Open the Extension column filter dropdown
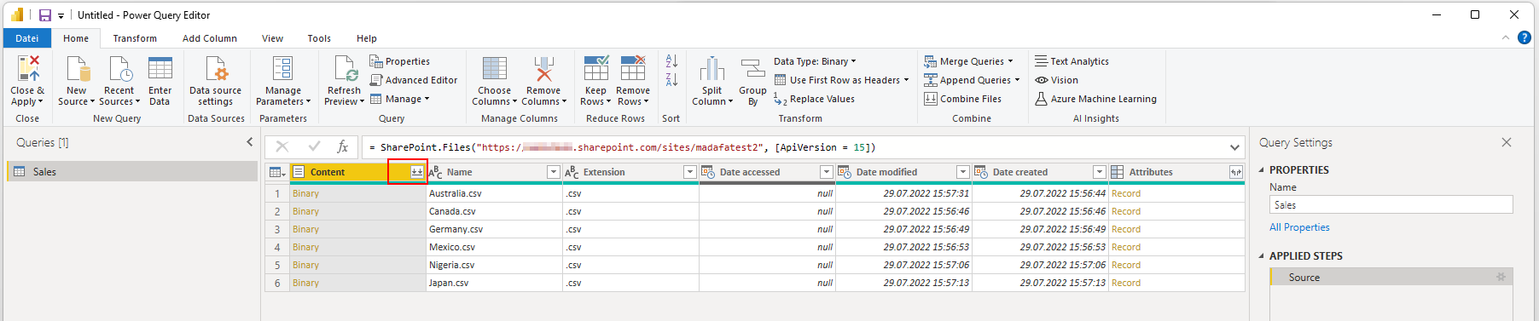This screenshot has width=1539, height=321. click(x=689, y=172)
